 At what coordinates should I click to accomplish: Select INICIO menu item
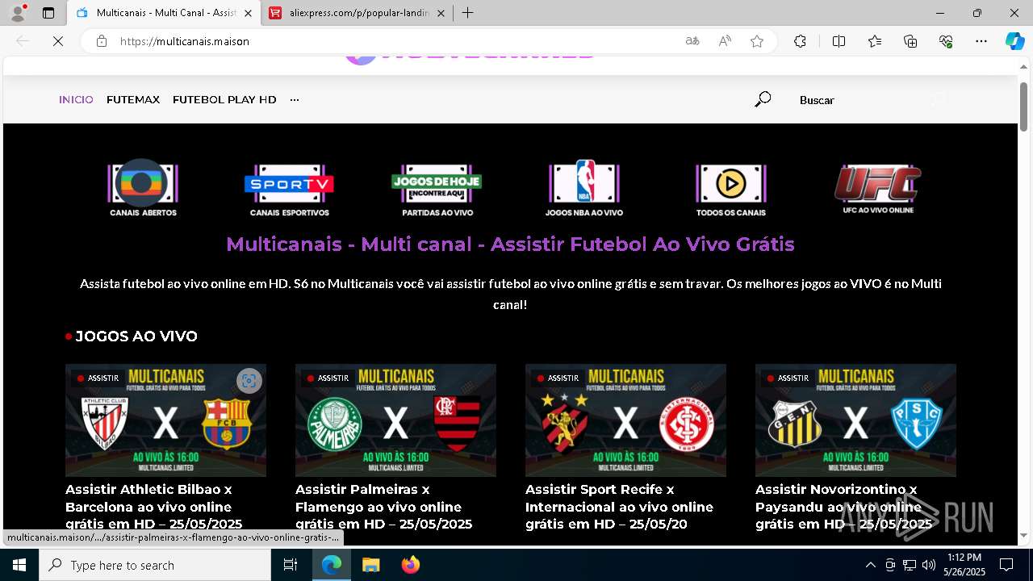tap(76, 100)
